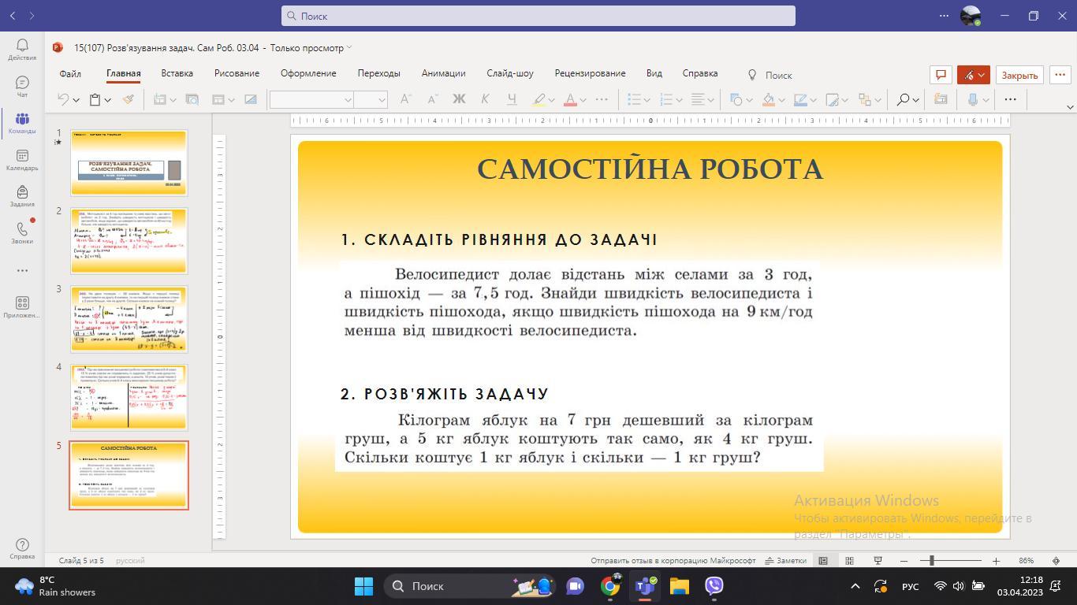
Task: Switch to the Вставка tab
Action: tap(177, 73)
